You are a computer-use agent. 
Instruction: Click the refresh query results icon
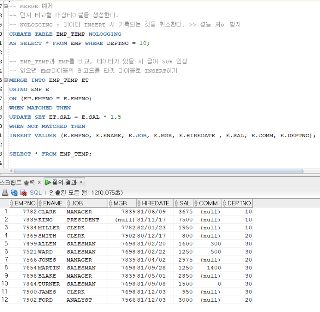click(x=14, y=193)
